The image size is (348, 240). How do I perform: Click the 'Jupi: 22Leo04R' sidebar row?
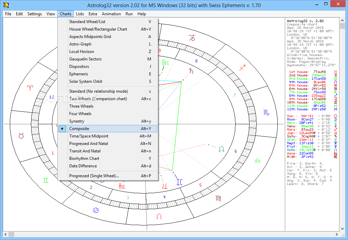pyautogui.click(x=312, y=133)
